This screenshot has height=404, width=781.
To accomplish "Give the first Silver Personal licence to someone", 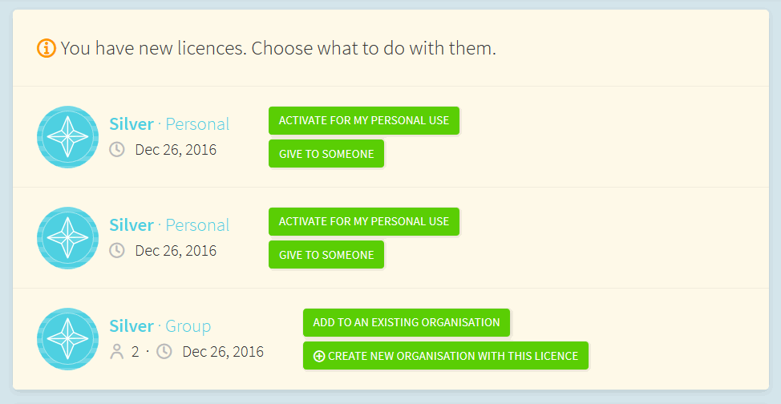I will pos(326,154).
